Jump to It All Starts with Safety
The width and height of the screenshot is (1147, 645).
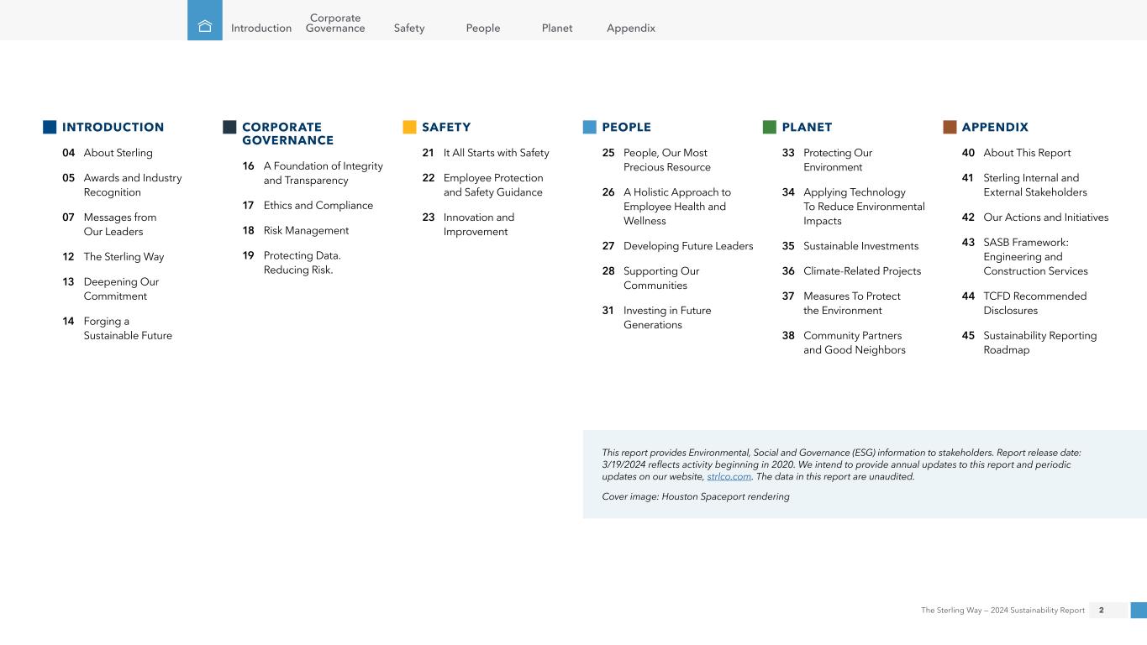pyautogui.click(x=496, y=153)
